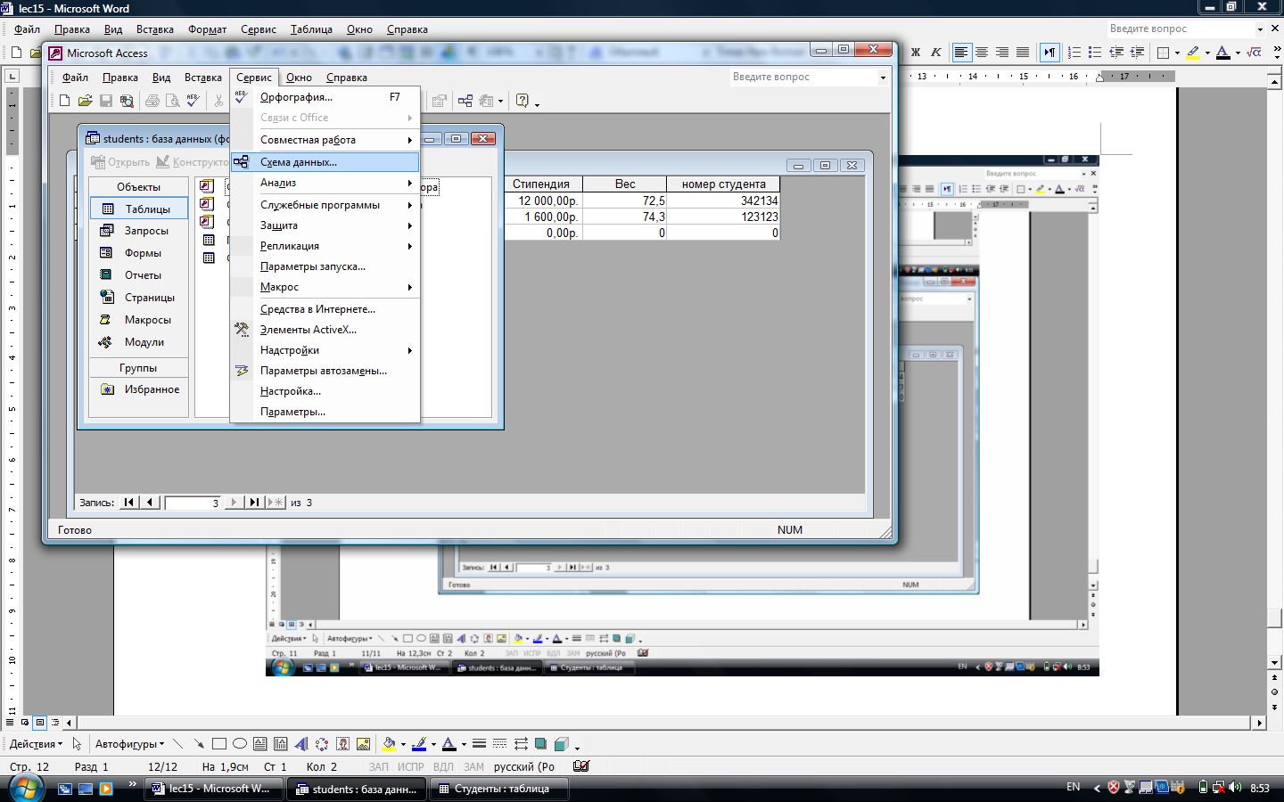Click the New database icon in Access toolbar
Viewport: 1284px width, 802px height.
coord(64,101)
